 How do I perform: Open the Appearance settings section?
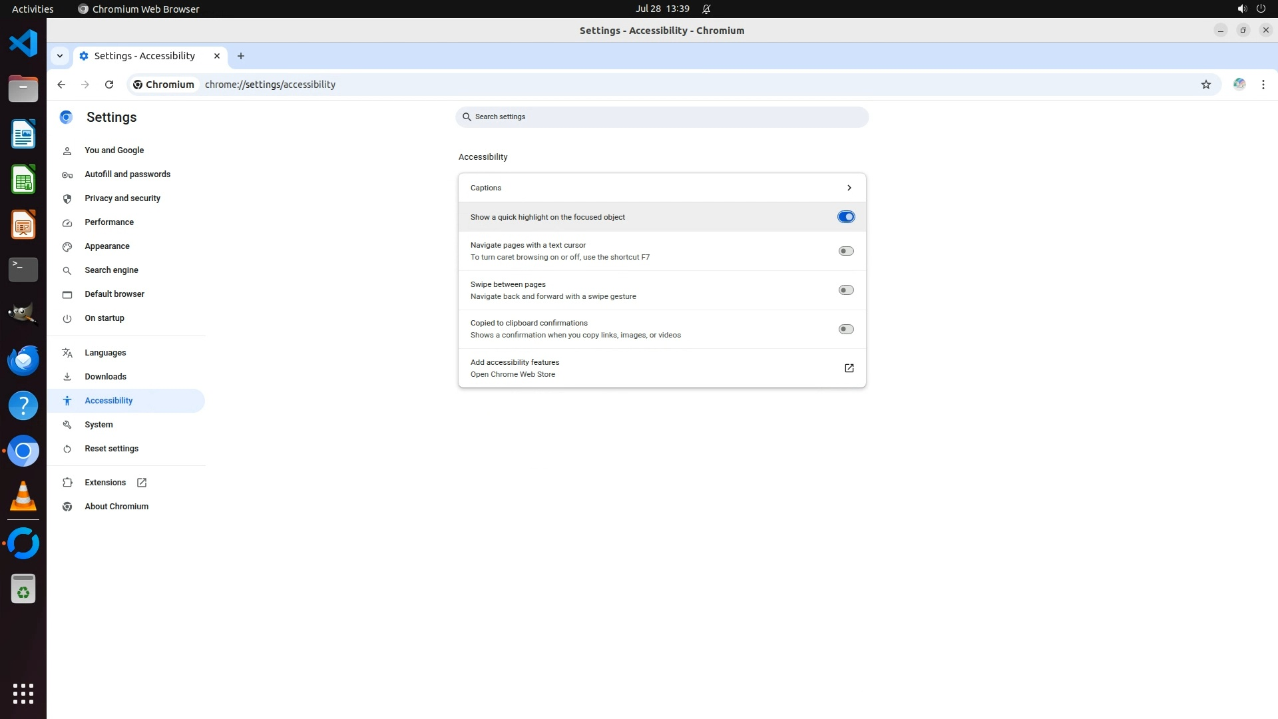click(x=107, y=246)
